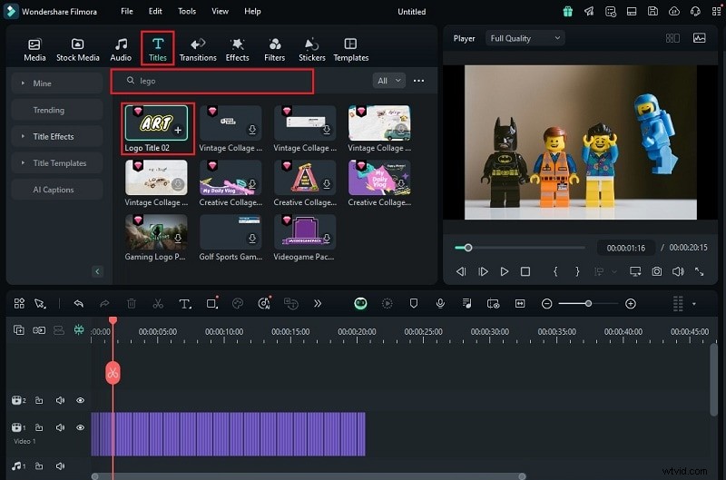Image resolution: width=726 pixels, height=480 pixels.
Task: Select the Videogame Pac... title thumbnail
Action: click(305, 232)
